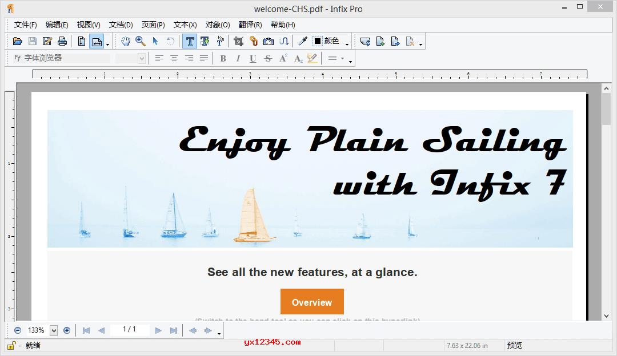Activate the Text edit T tool
Image resolution: width=617 pixels, height=356 pixels.
190,41
